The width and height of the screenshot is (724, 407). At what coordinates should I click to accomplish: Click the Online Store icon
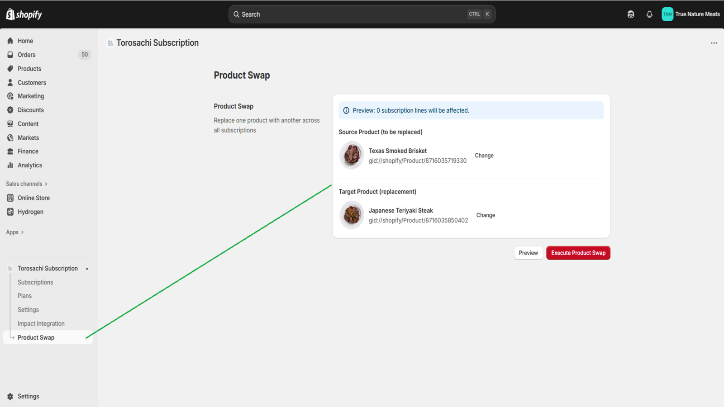tap(10, 198)
